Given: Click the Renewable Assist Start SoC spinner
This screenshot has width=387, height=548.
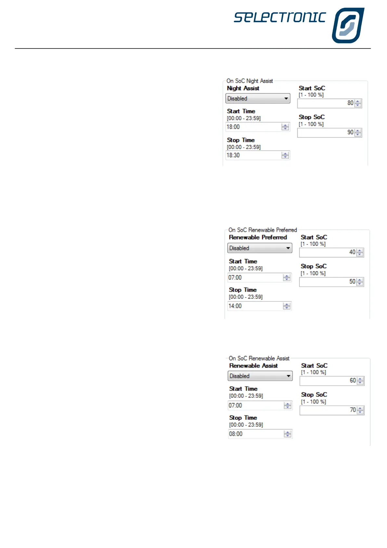Looking at the screenshot, I should coord(360,381).
